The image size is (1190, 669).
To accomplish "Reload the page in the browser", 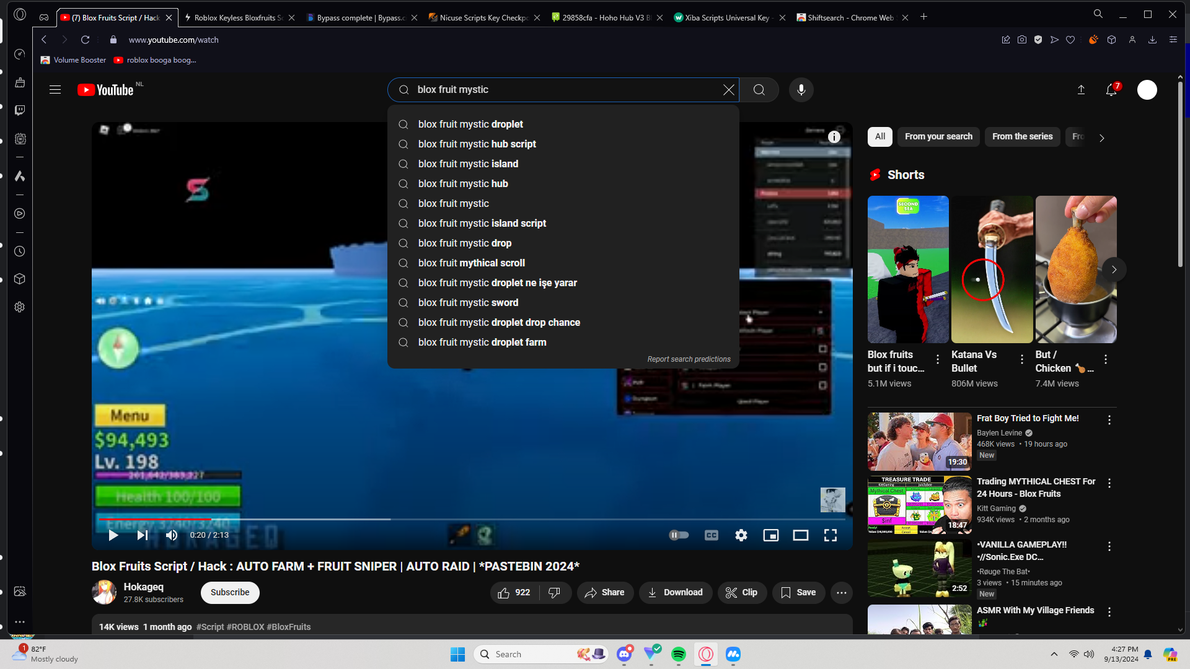I will coord(86,40).
